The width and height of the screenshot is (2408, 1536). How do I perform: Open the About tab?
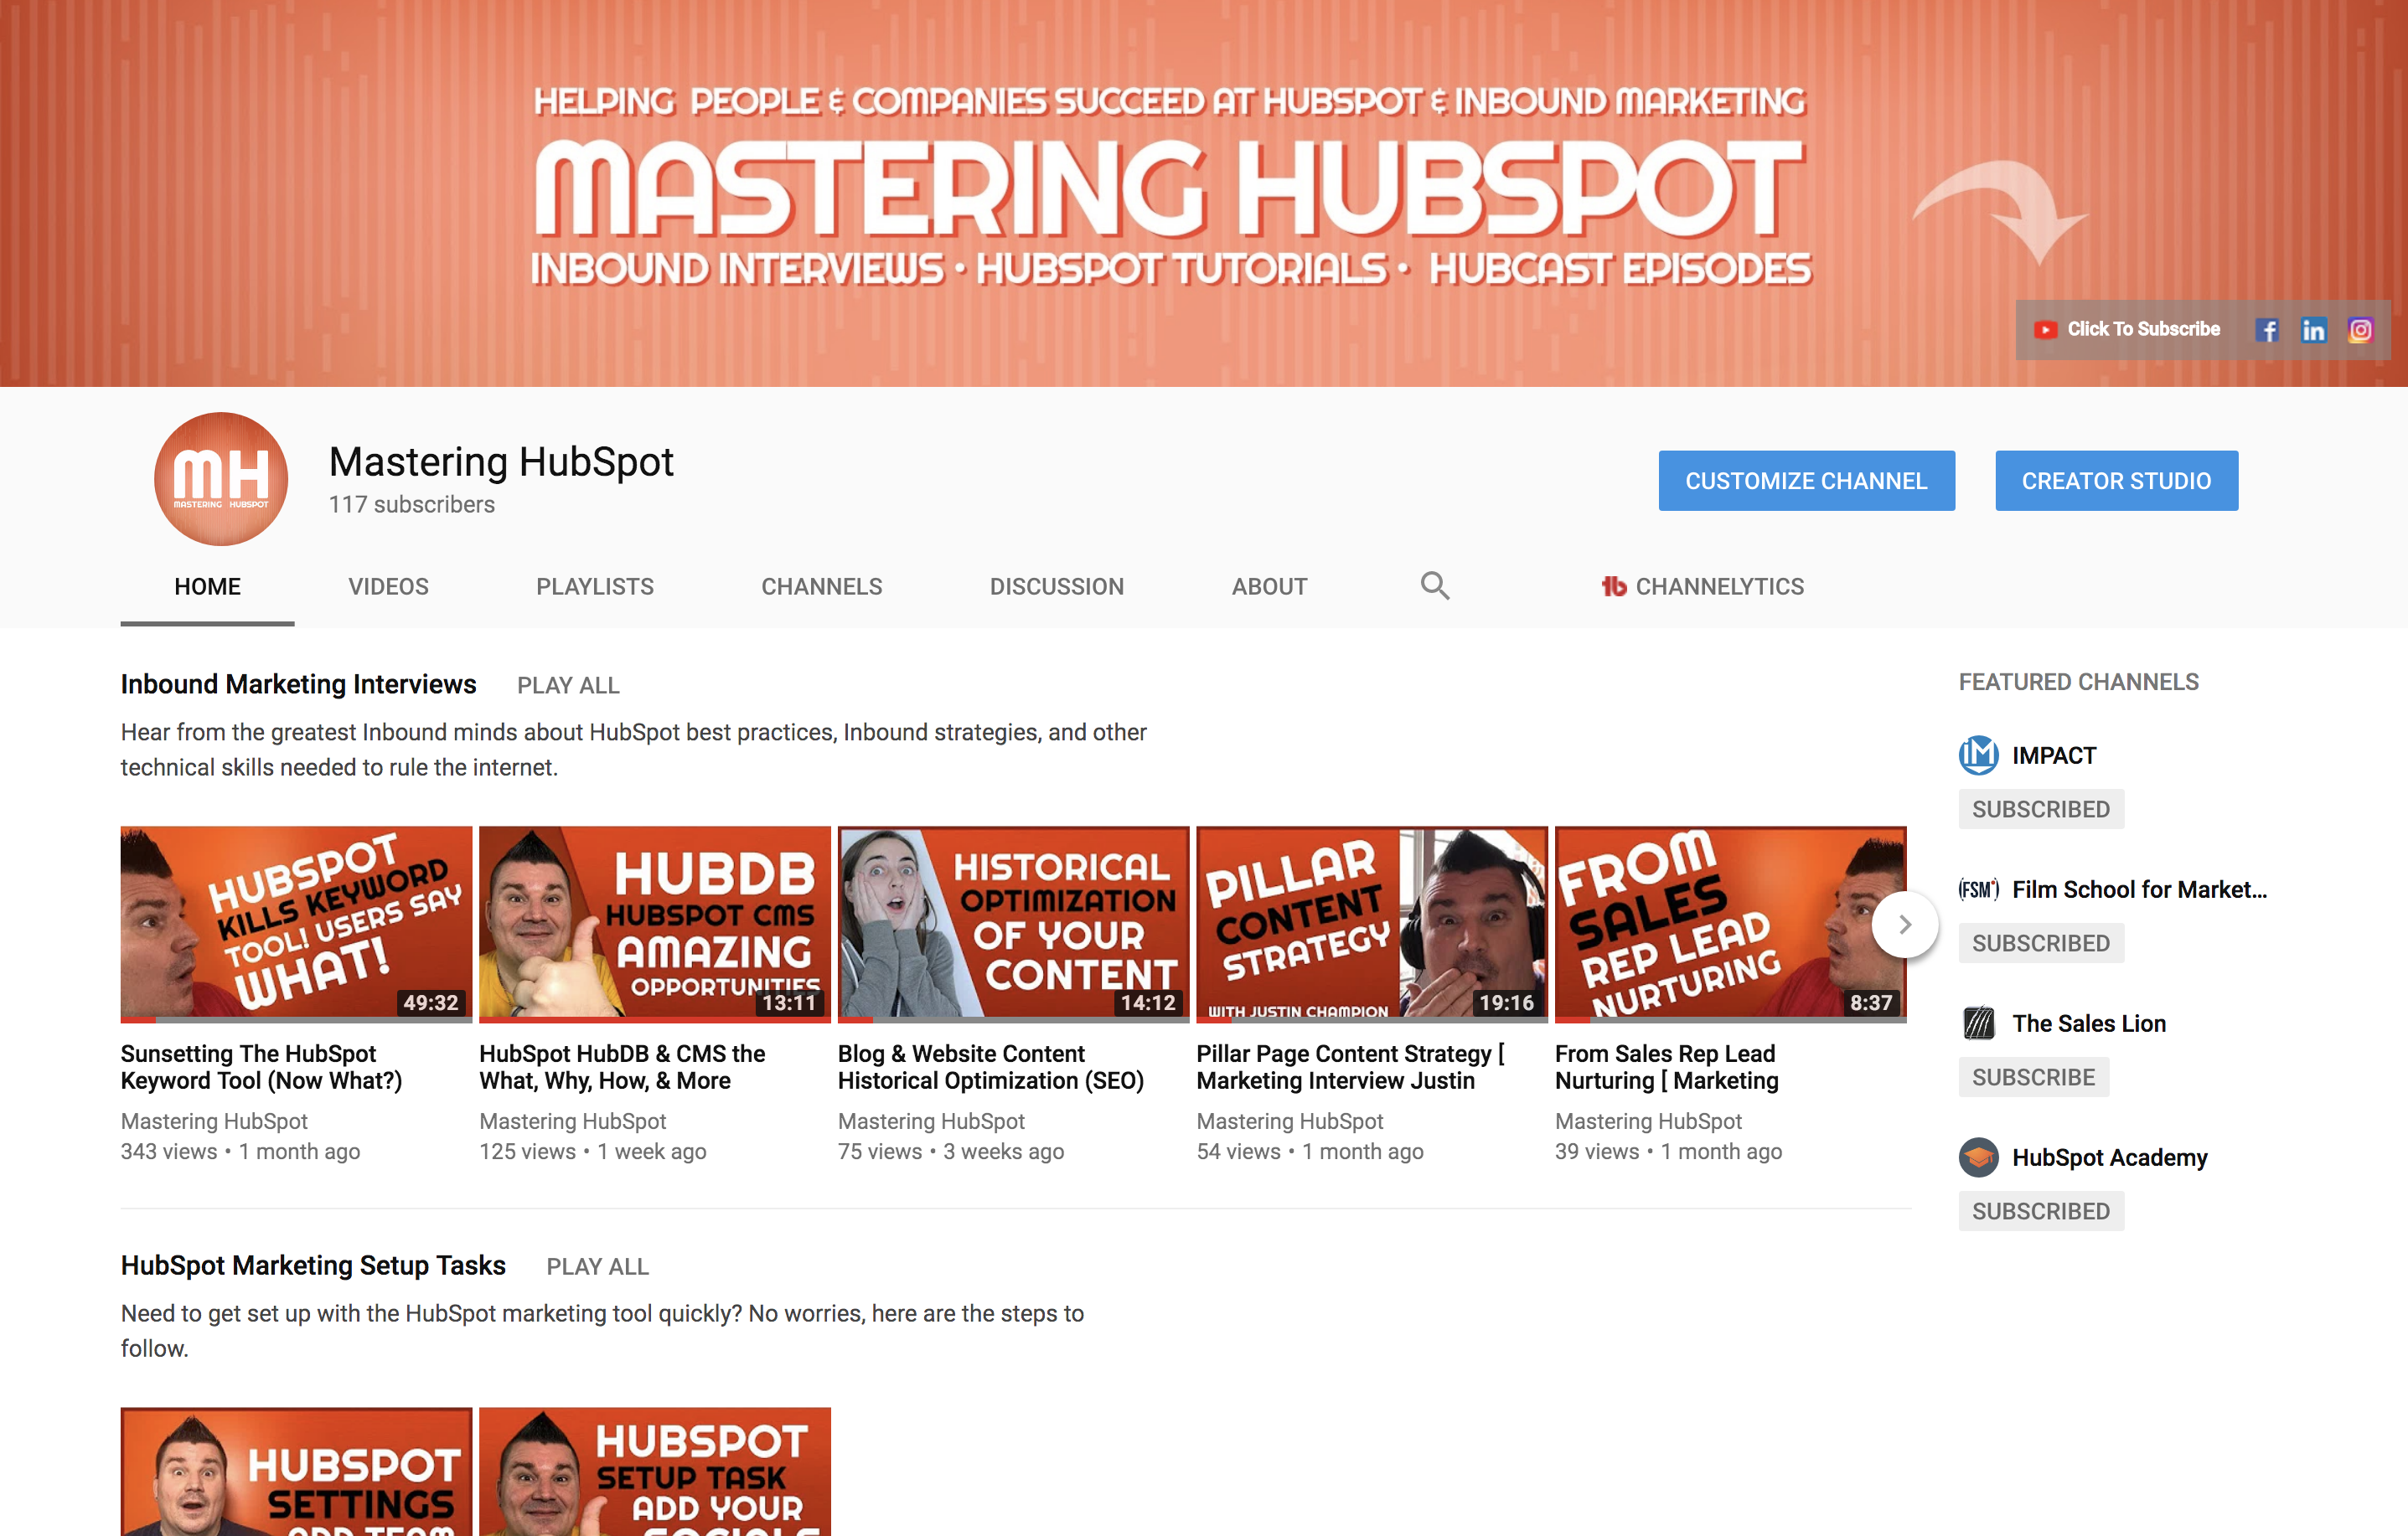(x=1269, y=586)
